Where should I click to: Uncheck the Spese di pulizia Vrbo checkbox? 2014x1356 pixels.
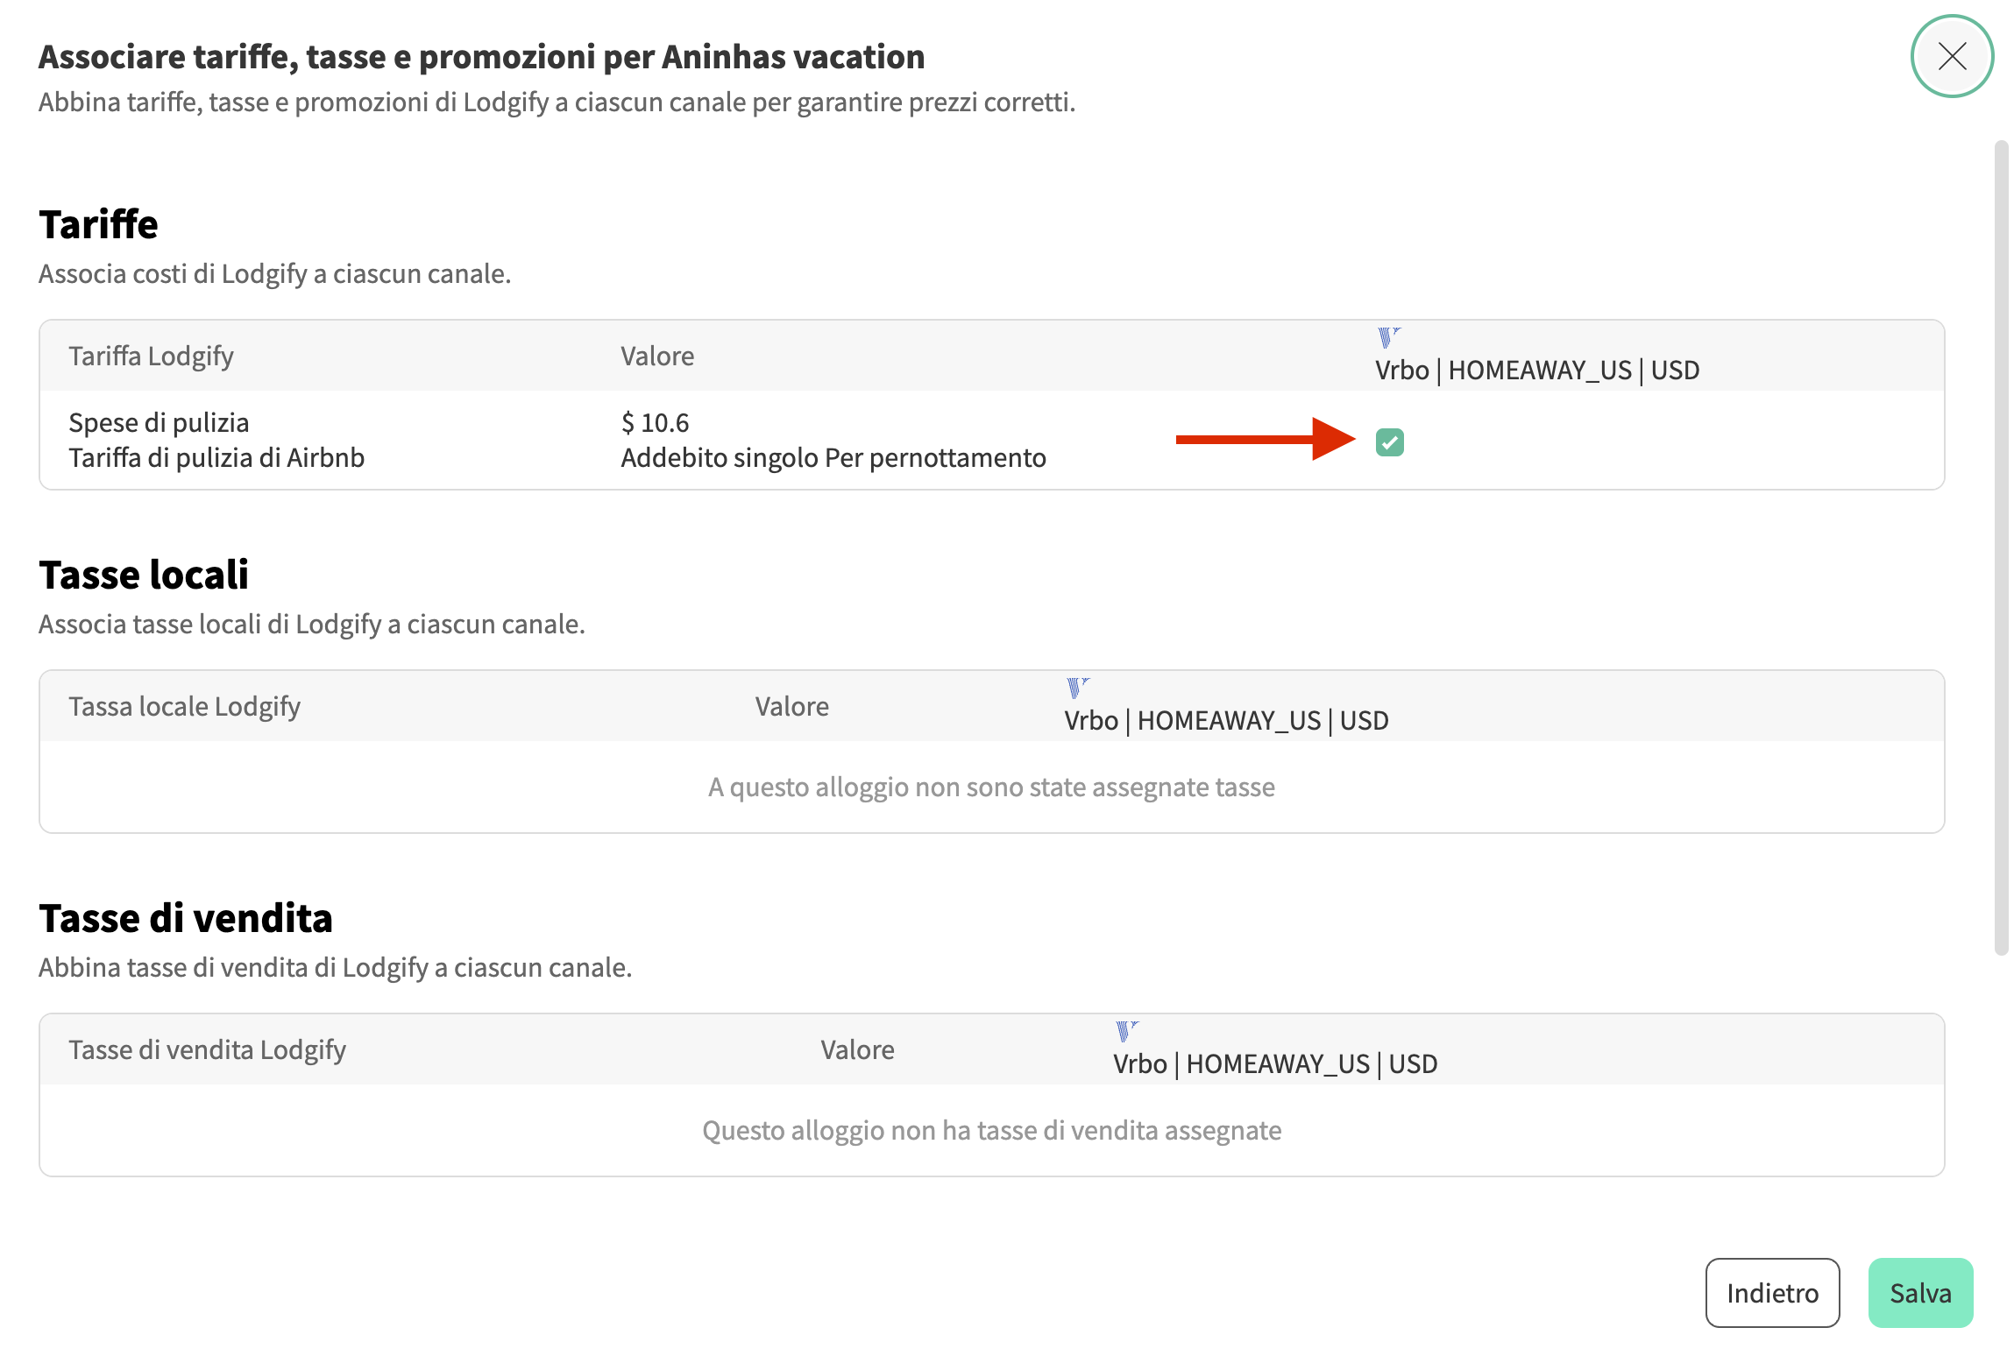[1389, 442]
